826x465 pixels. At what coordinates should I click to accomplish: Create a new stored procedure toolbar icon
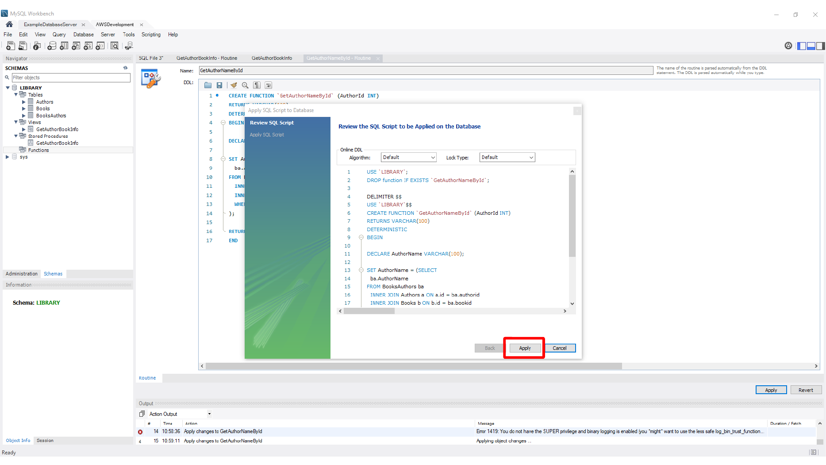pyautogui.click(x=88, y=46)
